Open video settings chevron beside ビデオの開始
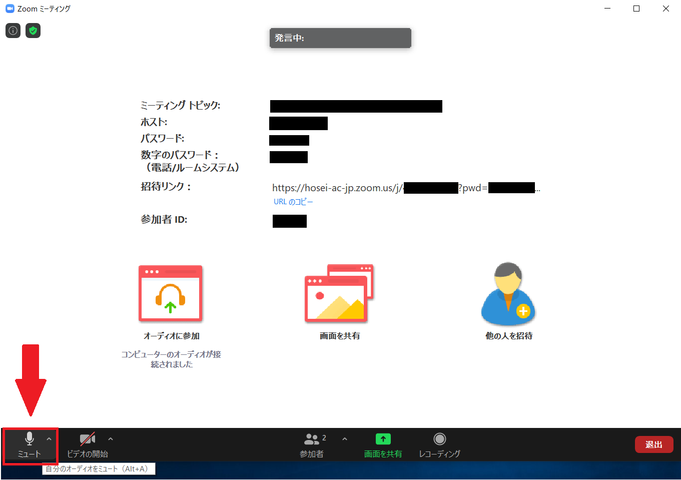Image resolution: width=681 pixels, height=480 pixels. (111, 439)
